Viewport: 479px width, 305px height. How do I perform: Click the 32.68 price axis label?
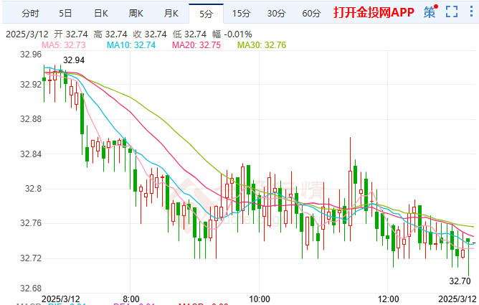31,288
